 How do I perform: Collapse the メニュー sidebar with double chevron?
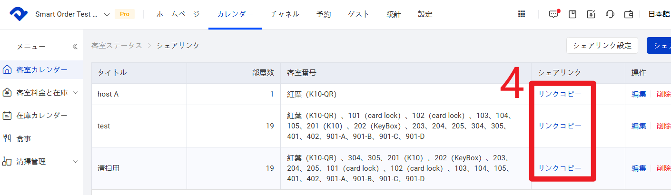point(75,47)
